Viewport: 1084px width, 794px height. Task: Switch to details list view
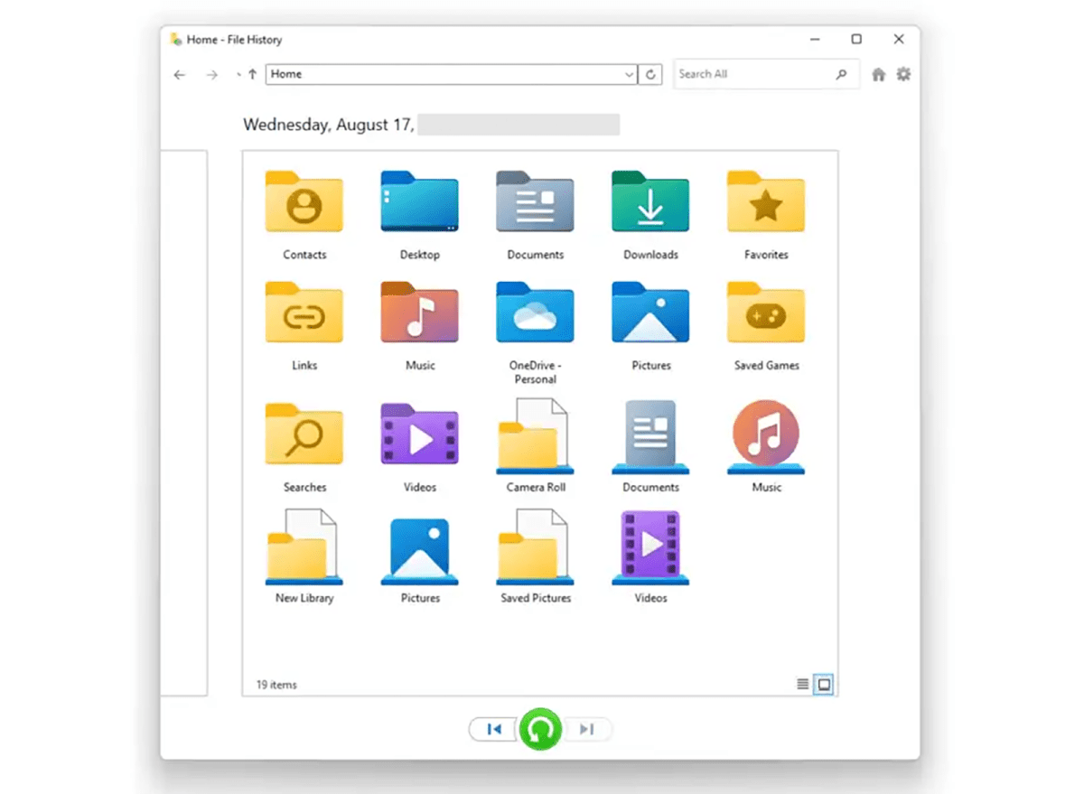pyautogui.click(x=802, y=684)
